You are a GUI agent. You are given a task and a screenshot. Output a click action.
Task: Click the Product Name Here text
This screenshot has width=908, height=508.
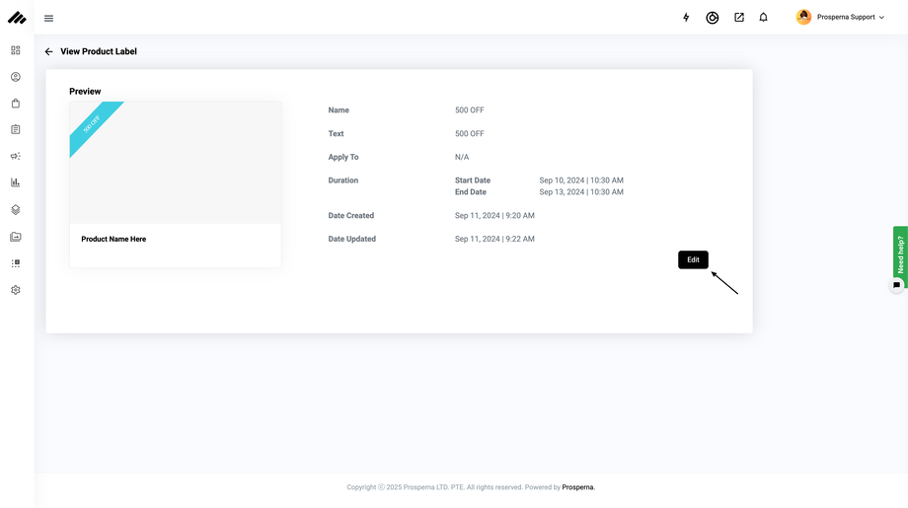(113, 239)
